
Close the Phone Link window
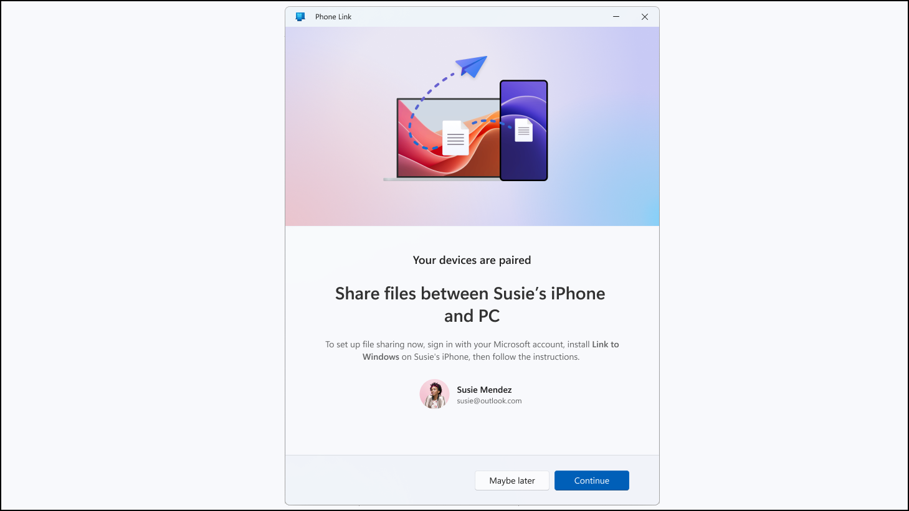click(645, 17)
